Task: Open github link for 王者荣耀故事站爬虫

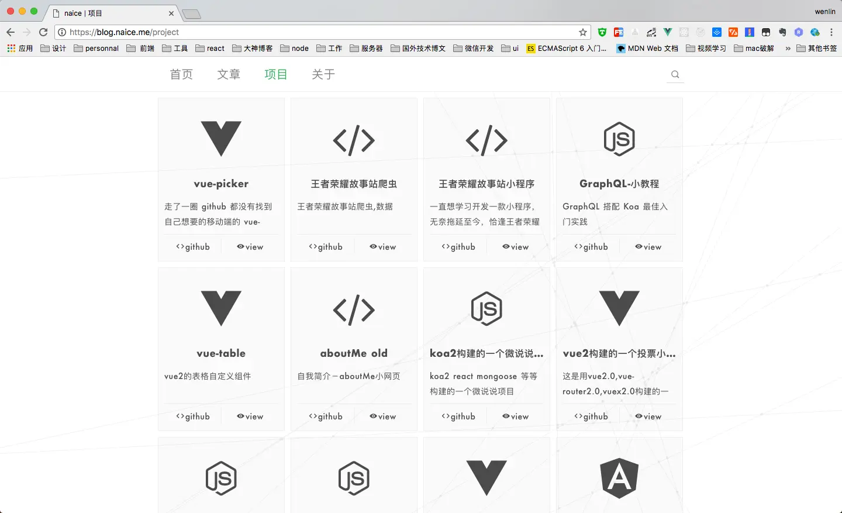Action: [x=326, y=247]
